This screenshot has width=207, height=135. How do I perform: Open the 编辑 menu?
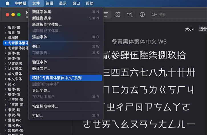49,3
